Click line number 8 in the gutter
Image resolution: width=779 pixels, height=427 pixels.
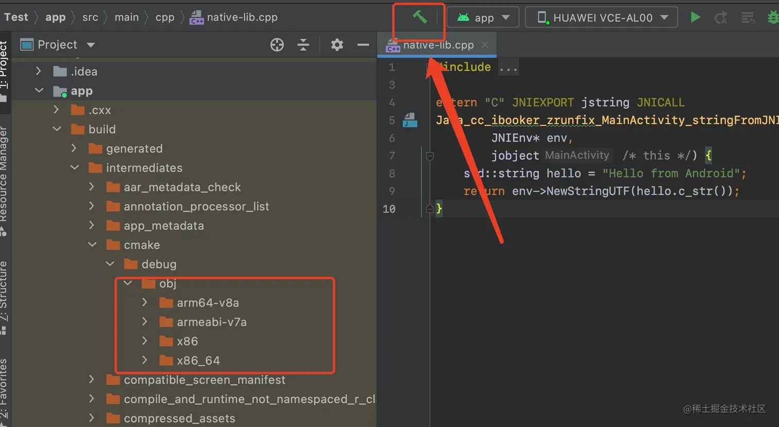(392, 173)
